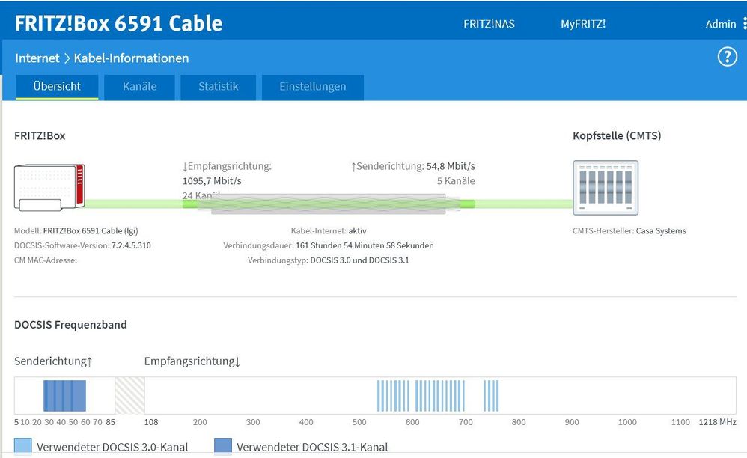Click the FRITZ!Box router device icon

pyautogui.click(x=49, y=187)
